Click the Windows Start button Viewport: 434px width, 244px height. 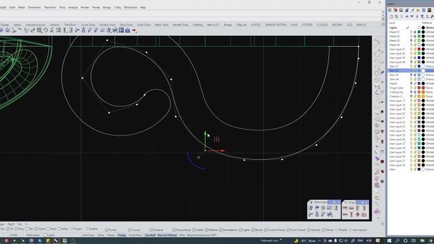[389, 241]
